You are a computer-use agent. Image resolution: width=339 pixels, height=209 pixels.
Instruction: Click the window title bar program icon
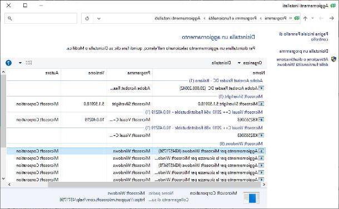click(333, 6)
